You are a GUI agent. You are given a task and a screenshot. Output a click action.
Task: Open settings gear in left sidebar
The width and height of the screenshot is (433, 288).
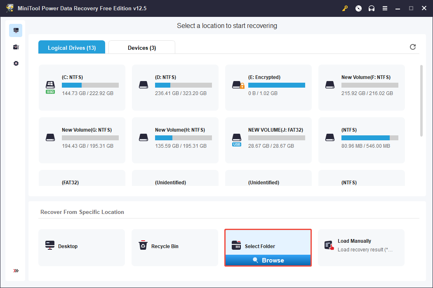(16, 63)
